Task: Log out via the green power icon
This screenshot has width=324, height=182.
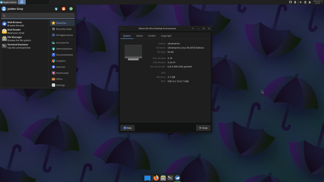Action: tap(71, 9)
